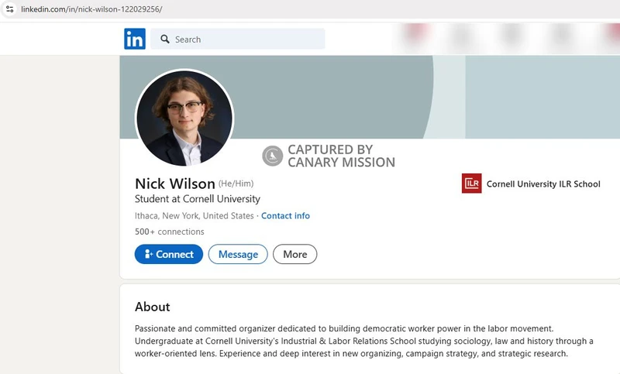
Task: Open the Contact info link
Action: click(285, 215)
